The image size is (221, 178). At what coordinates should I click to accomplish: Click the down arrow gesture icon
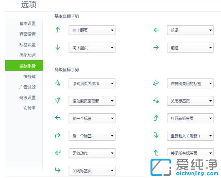pos(57,47)
